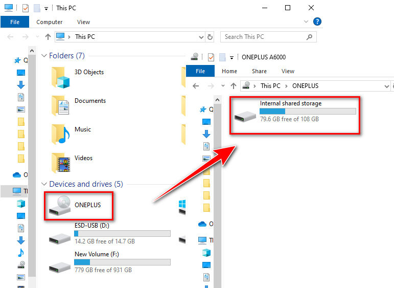Open the Share tab in ONEPLUS A6000 window

pyautogui.click(x=259, y=71)
